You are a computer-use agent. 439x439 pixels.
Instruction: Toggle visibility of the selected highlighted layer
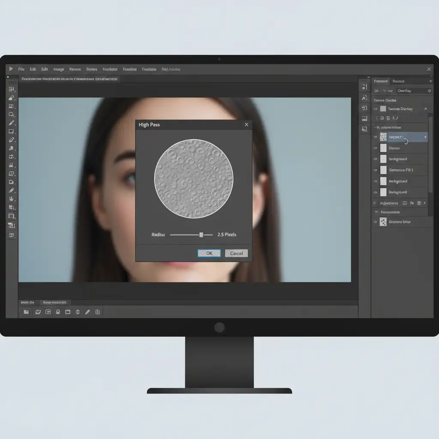(376, 137)
